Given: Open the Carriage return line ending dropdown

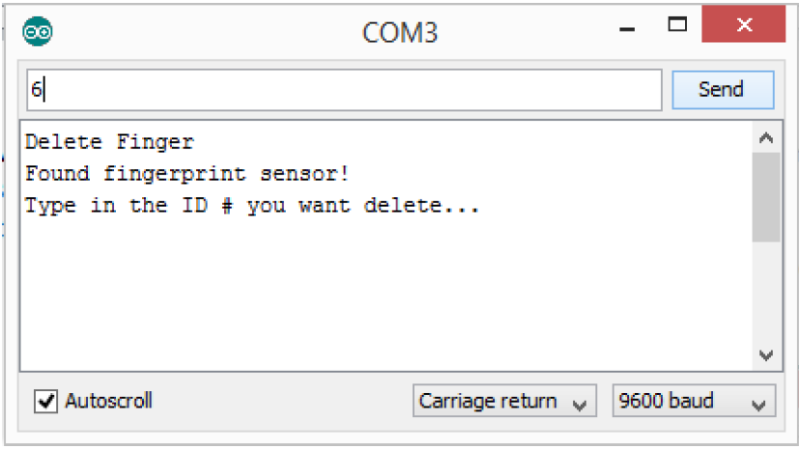Looking at the screenshot, I should (504, 401).
